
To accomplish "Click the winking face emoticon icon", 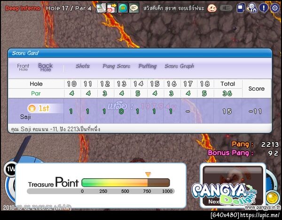I will [212, 8].
